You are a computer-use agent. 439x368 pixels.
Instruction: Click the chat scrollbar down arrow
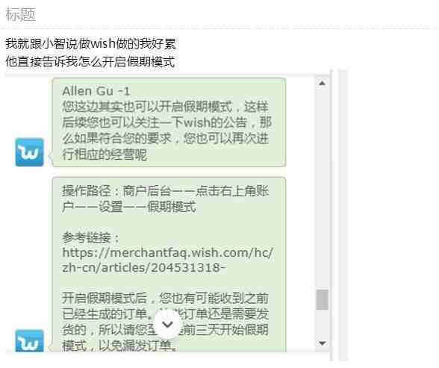323,343
